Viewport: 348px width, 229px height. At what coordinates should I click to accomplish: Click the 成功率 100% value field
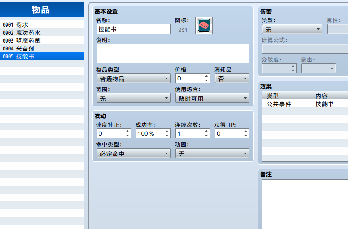150,134
